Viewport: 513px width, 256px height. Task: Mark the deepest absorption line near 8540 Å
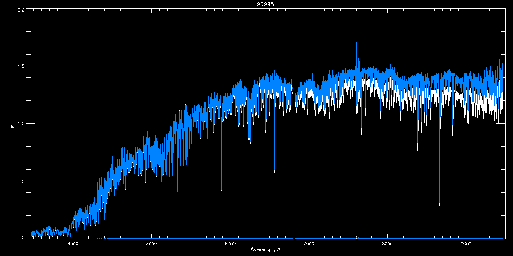coord(430,207)
